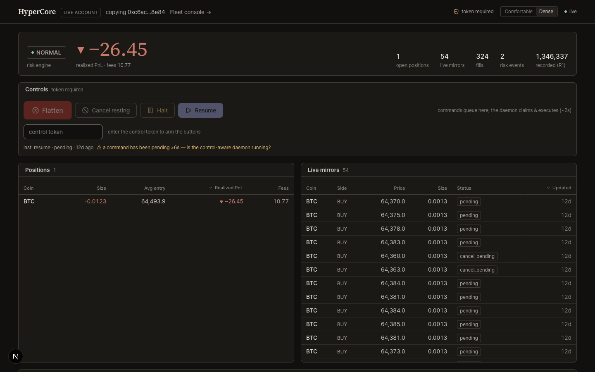
Task: Click the 2 risk events stat
Action: [512, 60]
